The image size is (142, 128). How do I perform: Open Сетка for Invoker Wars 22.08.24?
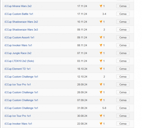pos(123,124)
